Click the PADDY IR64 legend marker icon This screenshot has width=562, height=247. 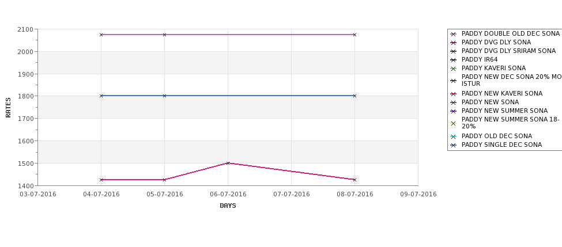pyautogui.click(x=453, y=60)
